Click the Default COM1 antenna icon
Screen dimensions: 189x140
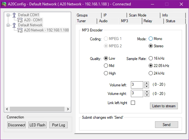pos(14,15)
